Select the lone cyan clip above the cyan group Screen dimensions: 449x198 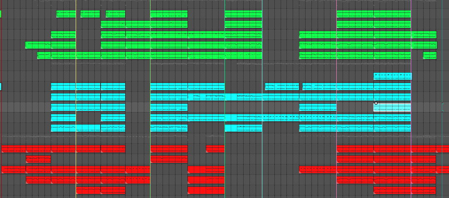click(x=392, y=76)
